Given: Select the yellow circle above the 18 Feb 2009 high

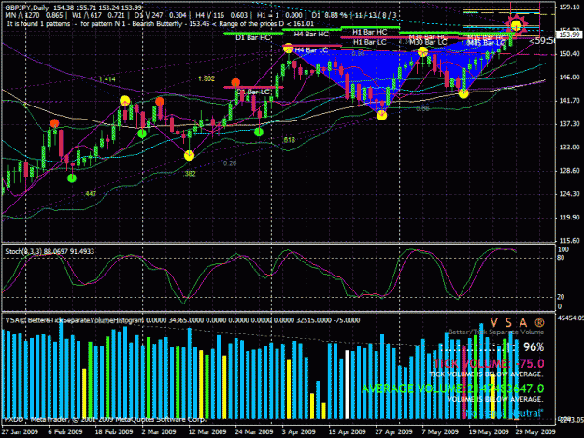Looking at the screenshot, I should 125,101.
